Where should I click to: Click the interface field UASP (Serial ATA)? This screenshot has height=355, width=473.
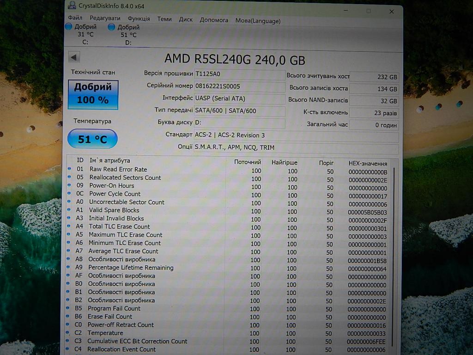click(x=239, y=98)
